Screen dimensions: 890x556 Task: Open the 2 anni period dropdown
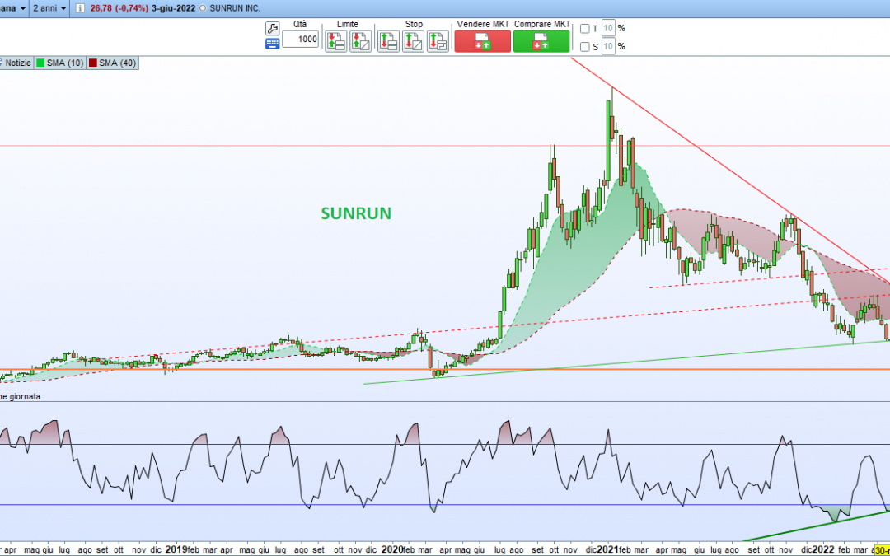(x=49, y=8)
